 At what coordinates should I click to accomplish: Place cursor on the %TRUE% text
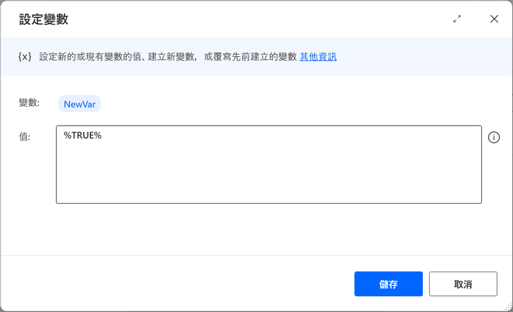point(82,135)
